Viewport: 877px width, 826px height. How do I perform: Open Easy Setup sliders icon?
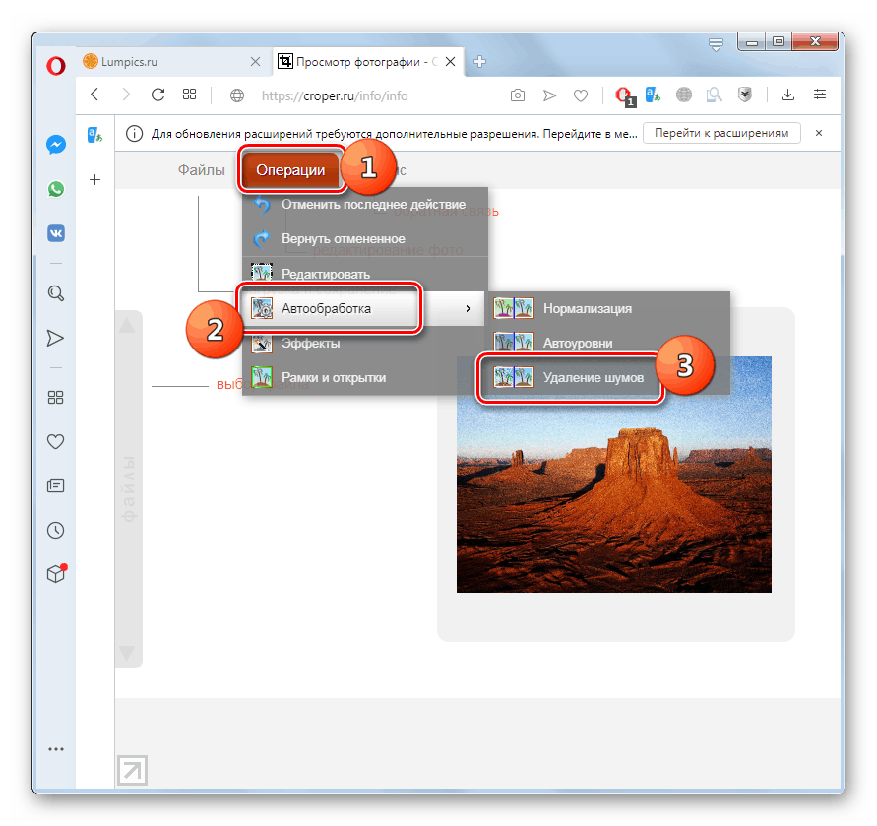click(x=820, y=94)
